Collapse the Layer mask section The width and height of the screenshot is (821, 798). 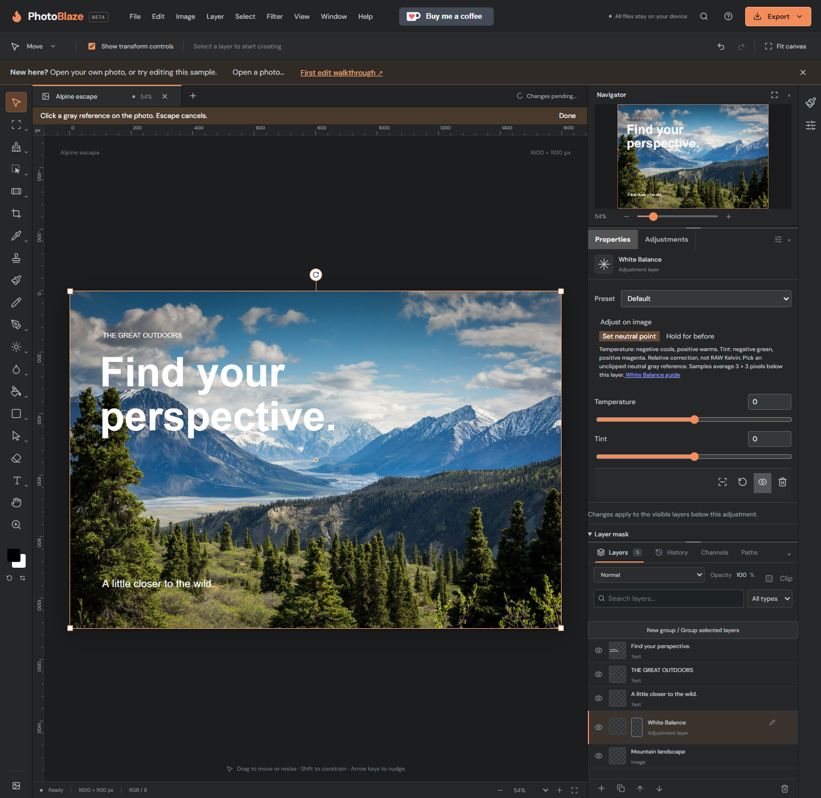coord(608,534)
